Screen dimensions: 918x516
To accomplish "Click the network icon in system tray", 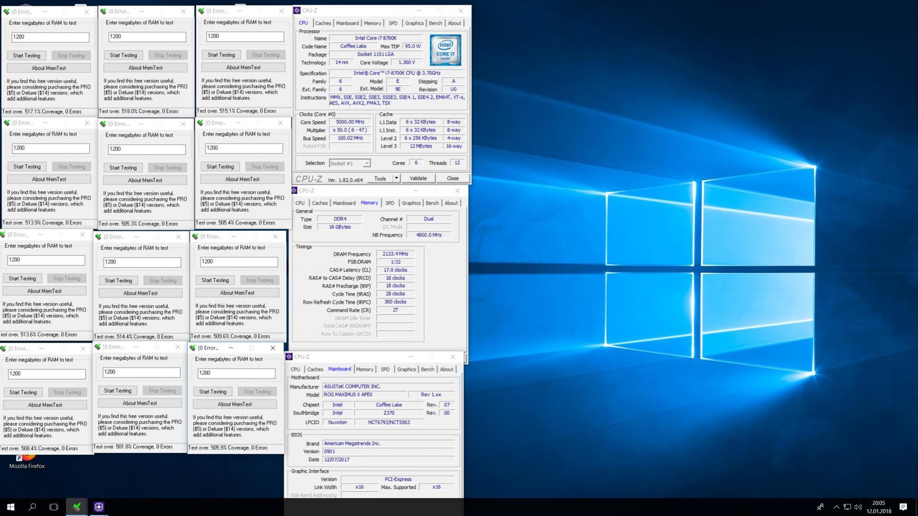I will (847, 507).
